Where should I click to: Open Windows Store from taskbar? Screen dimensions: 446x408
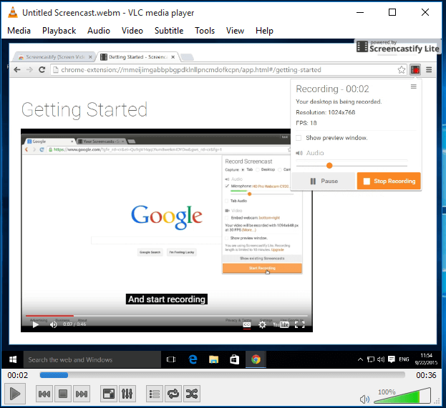[x=234, y=359]
